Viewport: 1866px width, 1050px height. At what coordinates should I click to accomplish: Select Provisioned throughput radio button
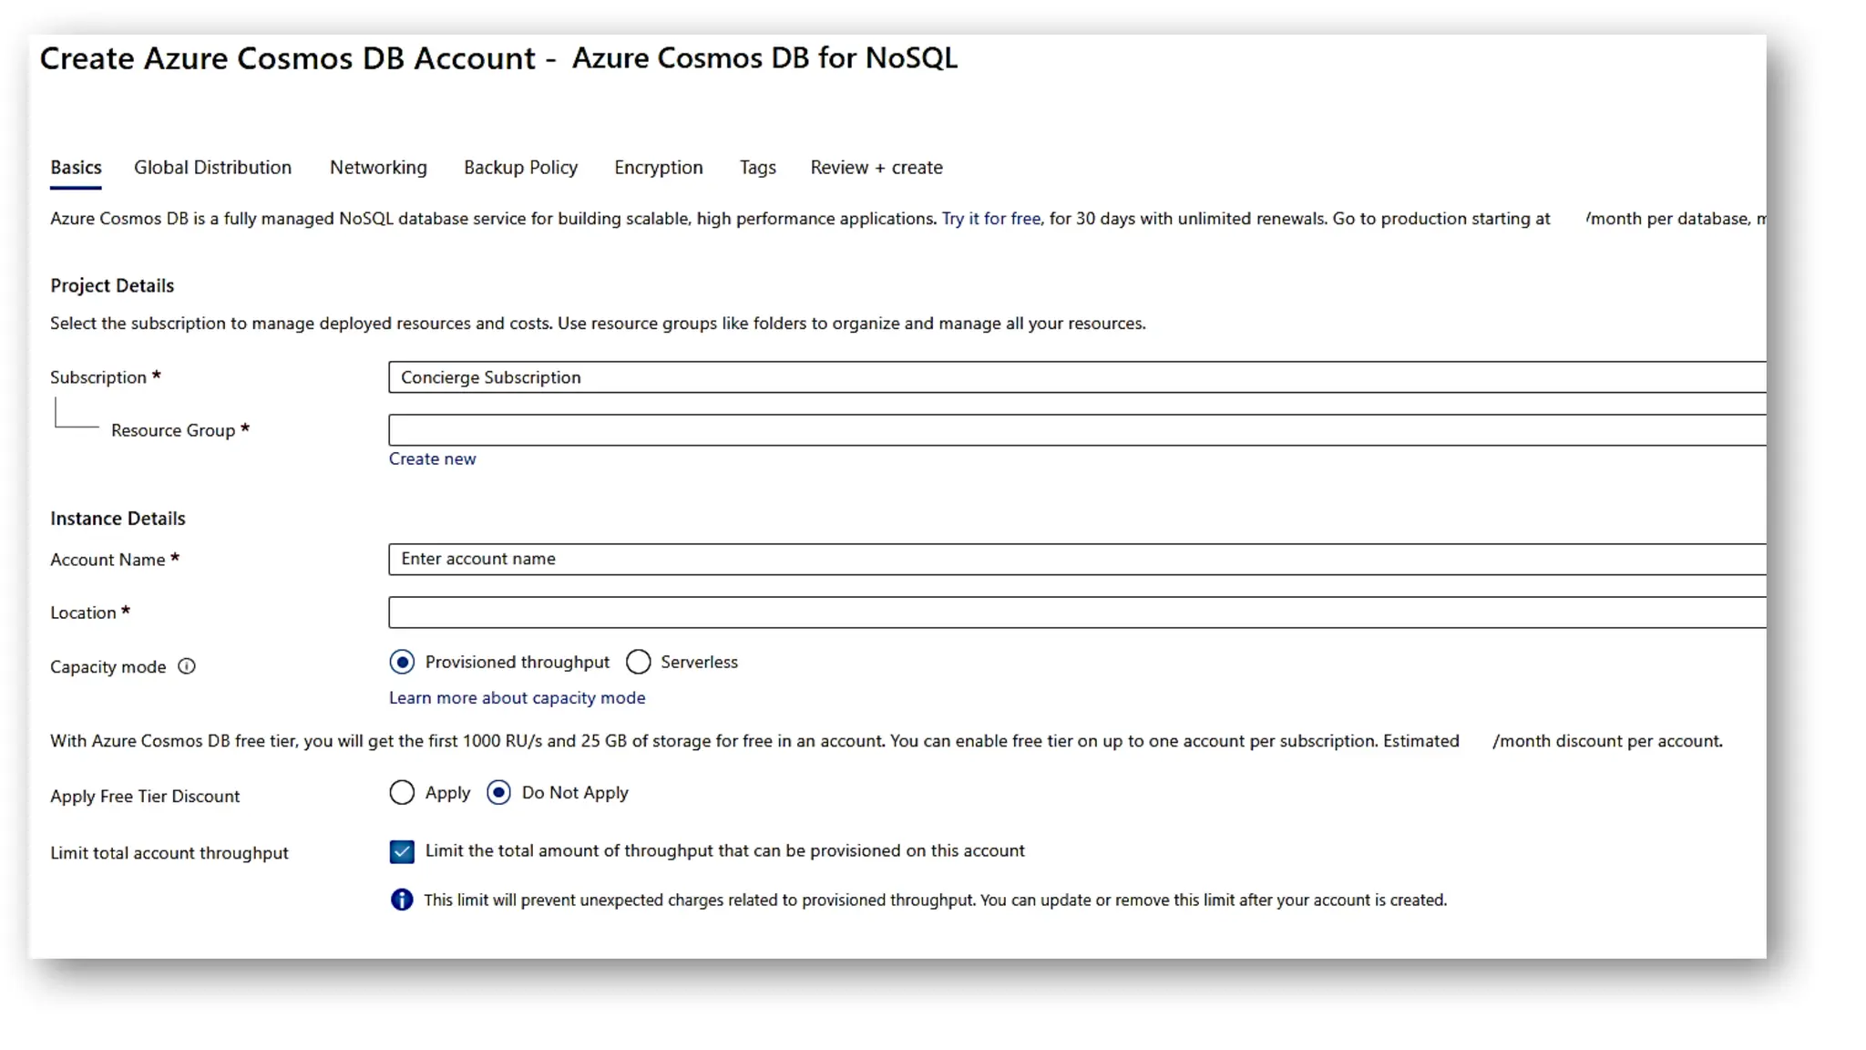coord(402,662)
